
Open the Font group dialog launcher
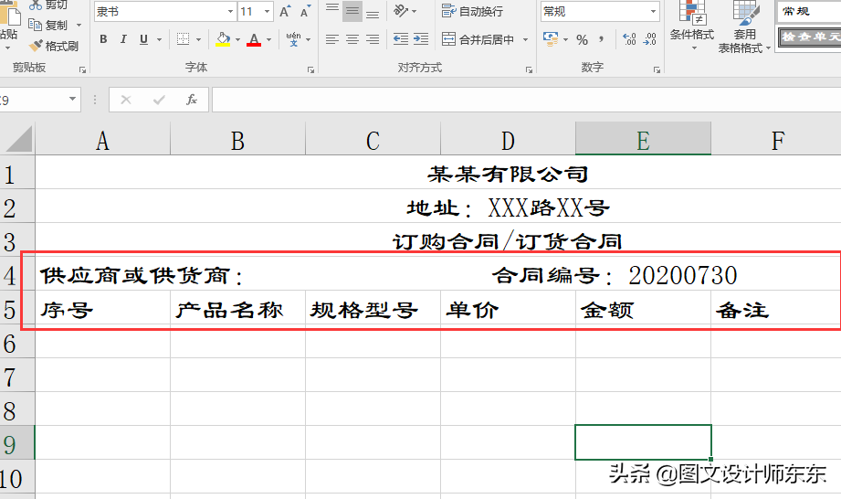(x=310, y=69)
